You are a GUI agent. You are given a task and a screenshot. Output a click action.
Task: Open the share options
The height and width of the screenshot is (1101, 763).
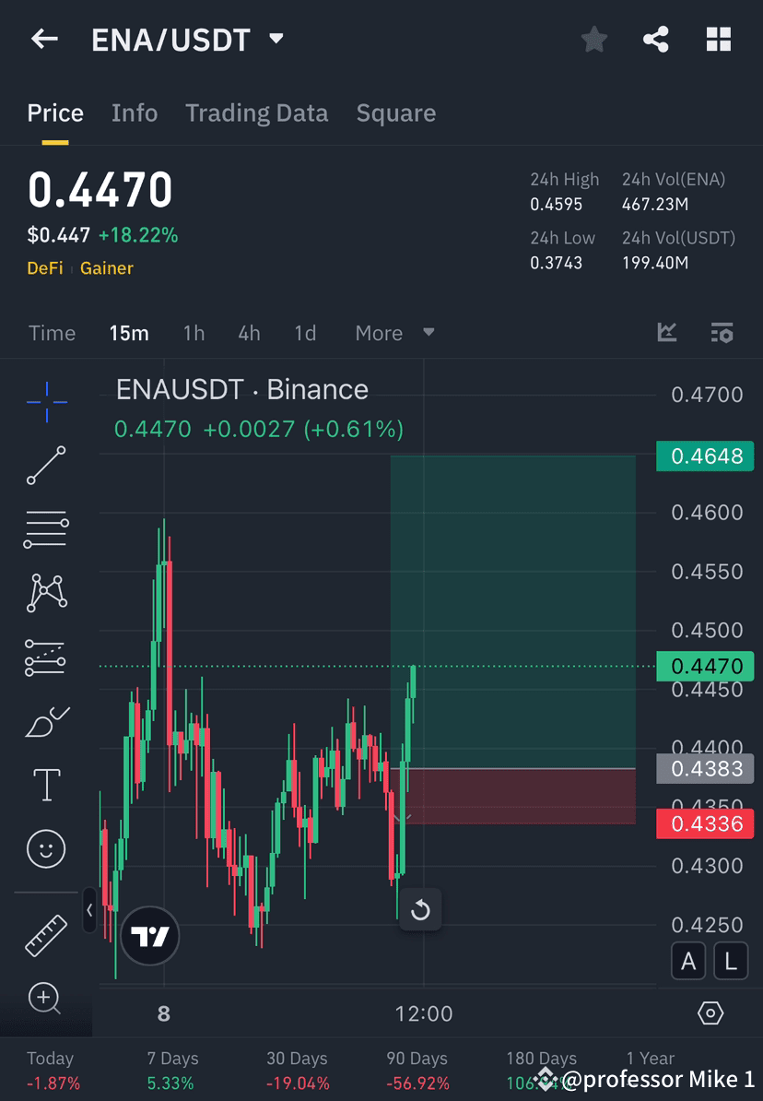(656, 39)
